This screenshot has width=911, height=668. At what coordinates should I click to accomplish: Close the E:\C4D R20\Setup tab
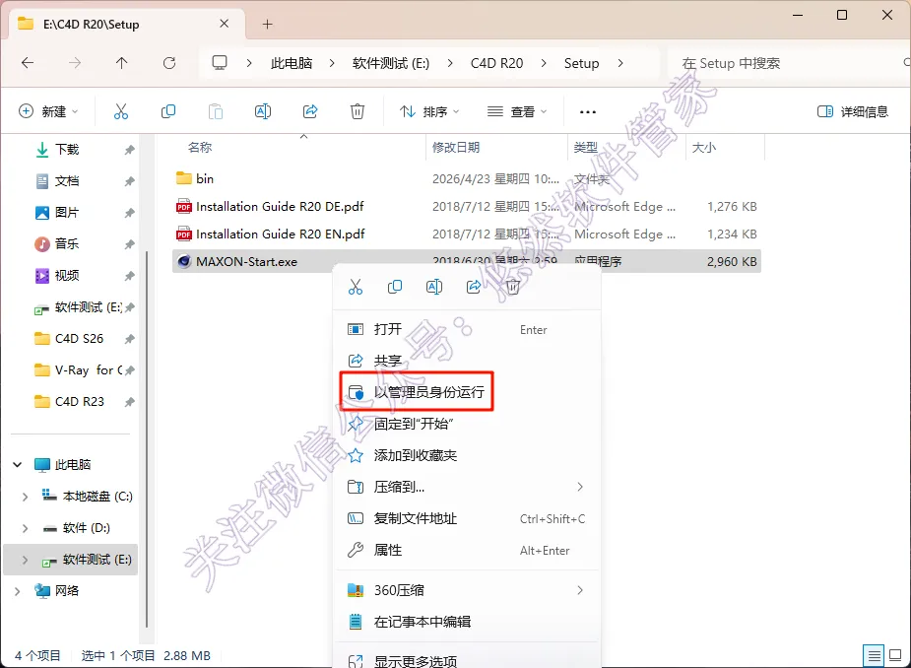coord(224,24)
